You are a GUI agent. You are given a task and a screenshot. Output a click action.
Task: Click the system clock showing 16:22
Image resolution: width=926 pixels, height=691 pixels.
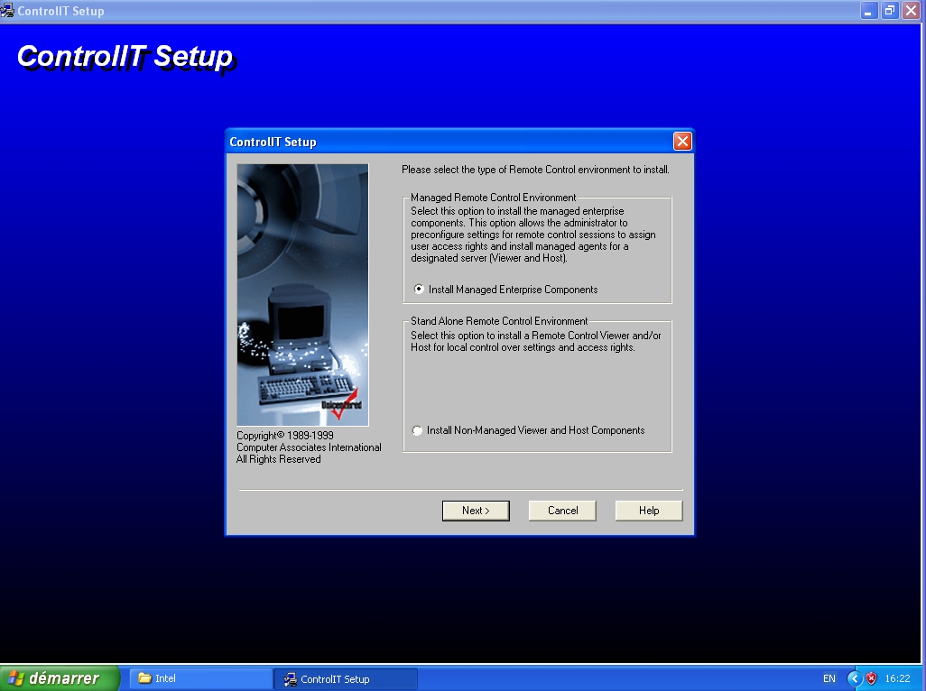[897, 678]
